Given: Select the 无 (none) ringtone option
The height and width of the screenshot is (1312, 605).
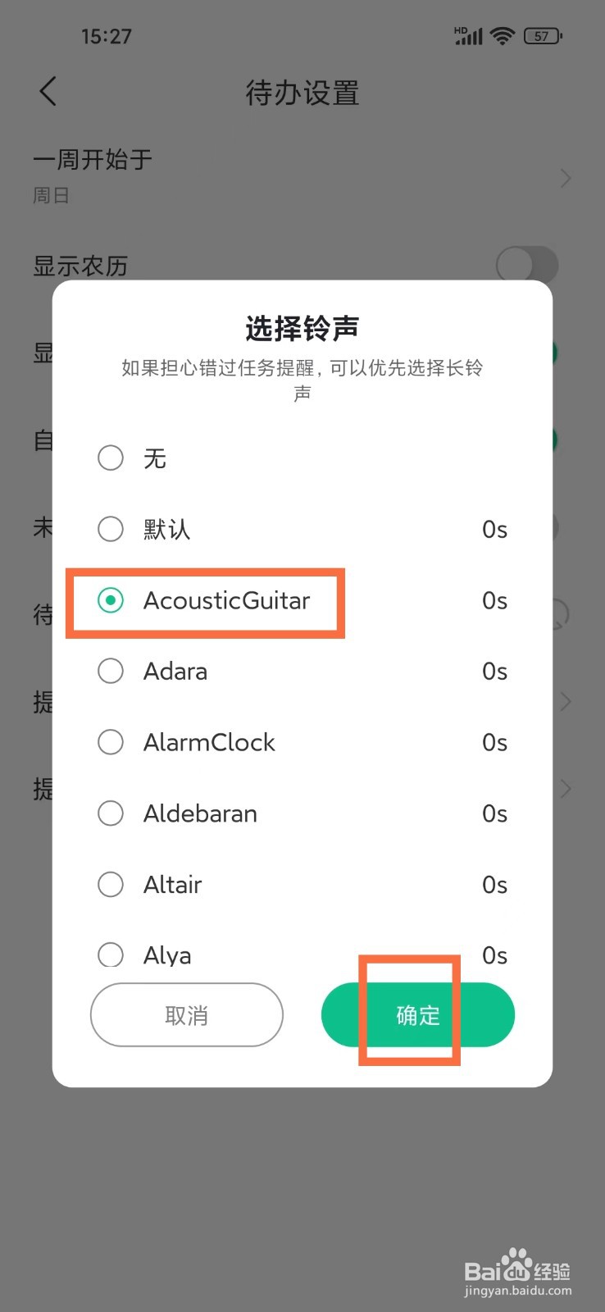Looking at the screenshot, I should 111,458.
